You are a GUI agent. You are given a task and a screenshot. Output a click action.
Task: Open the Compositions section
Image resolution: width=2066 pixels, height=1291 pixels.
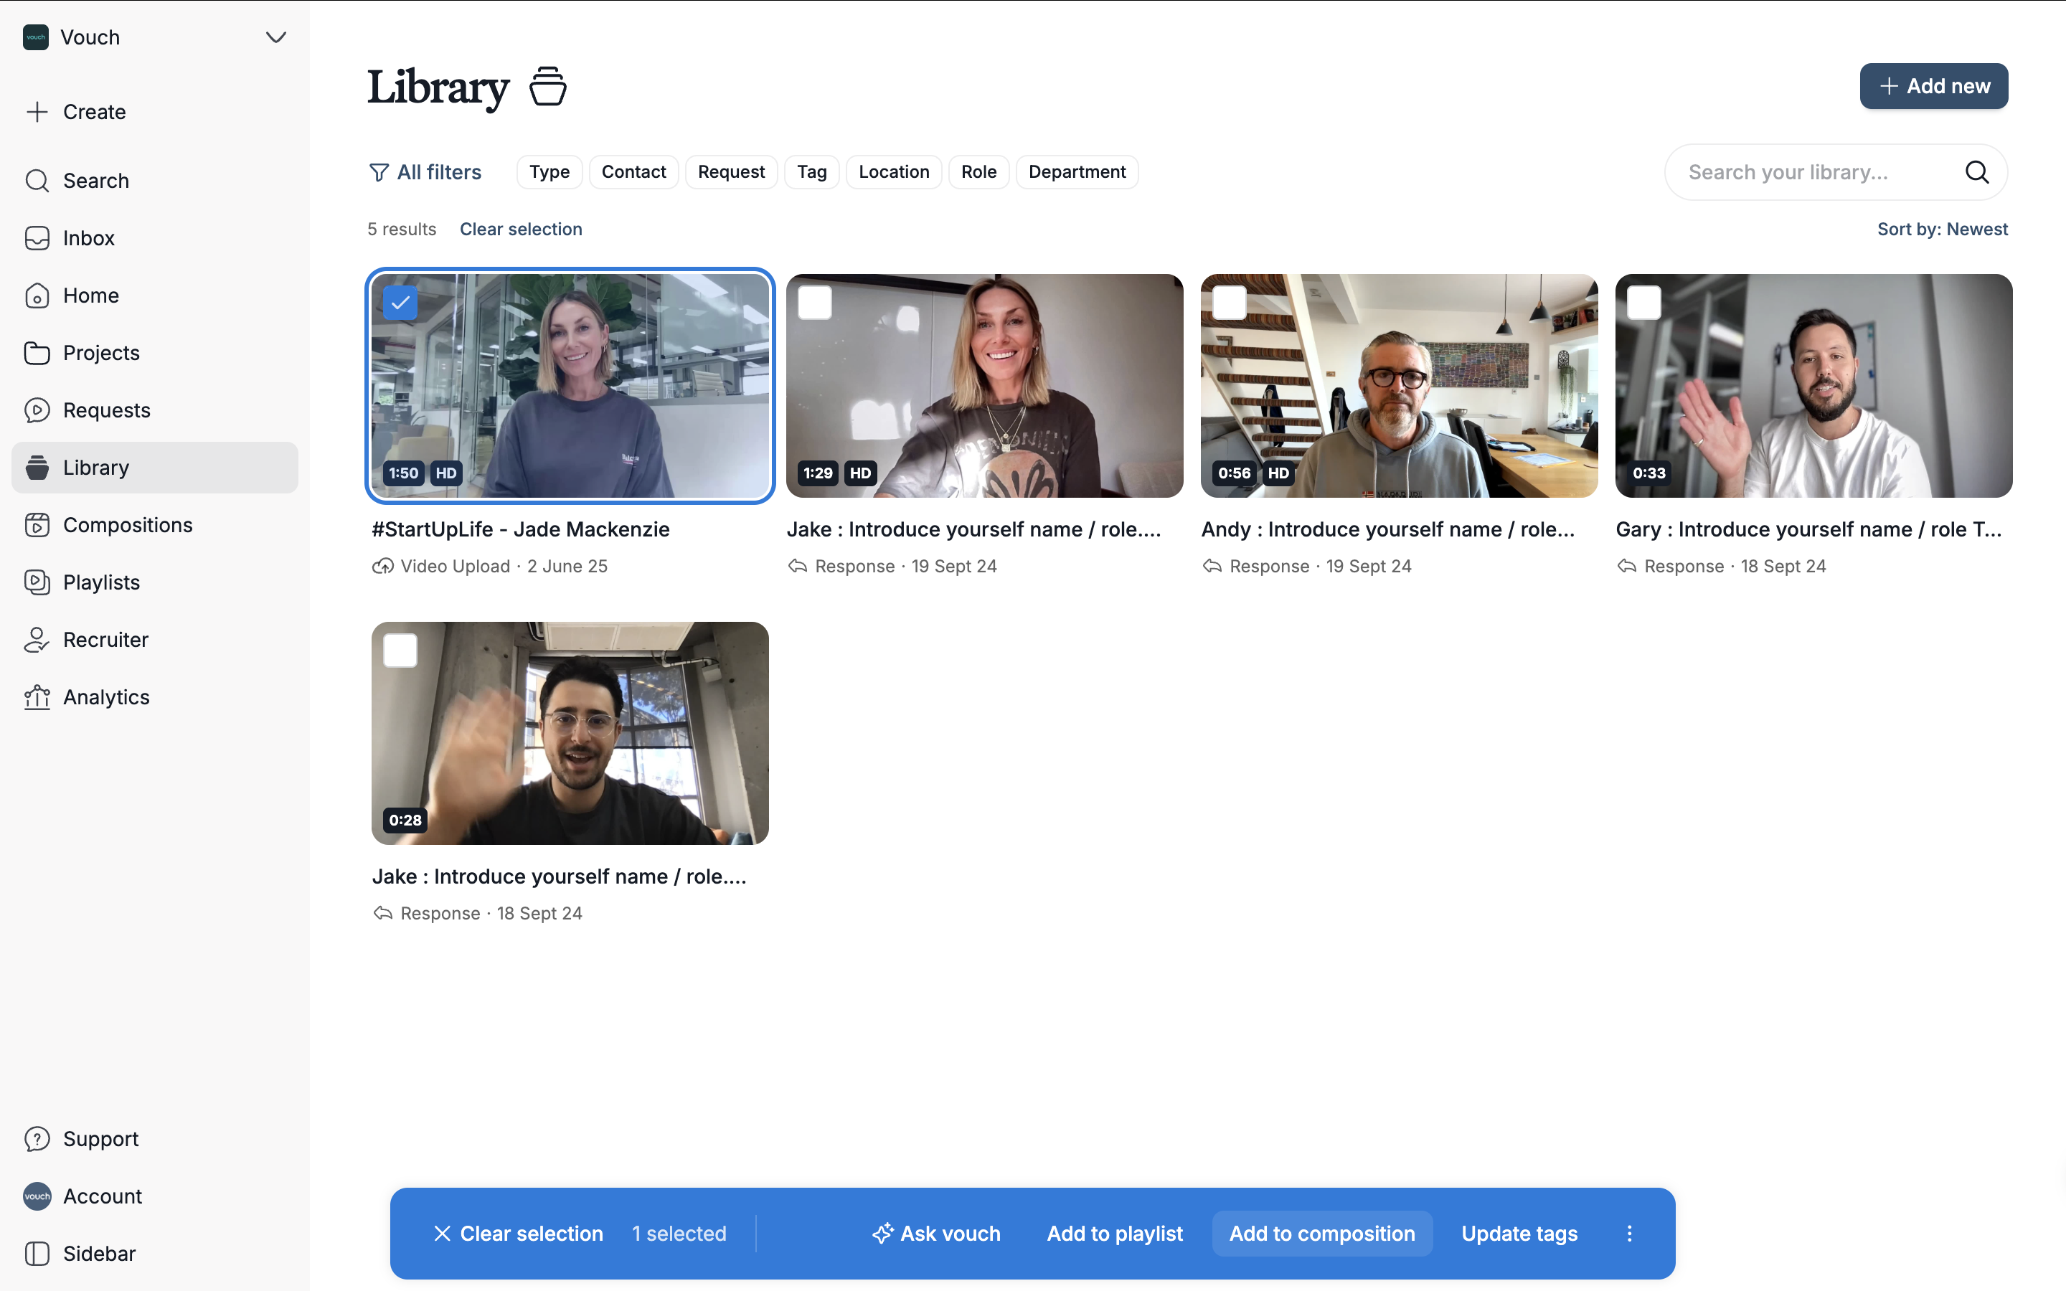coord(127,524)
